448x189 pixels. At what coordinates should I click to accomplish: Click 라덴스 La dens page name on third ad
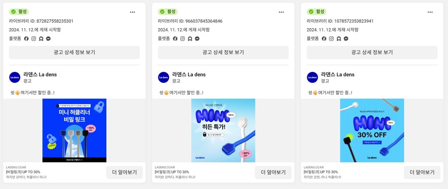[338, 74]
